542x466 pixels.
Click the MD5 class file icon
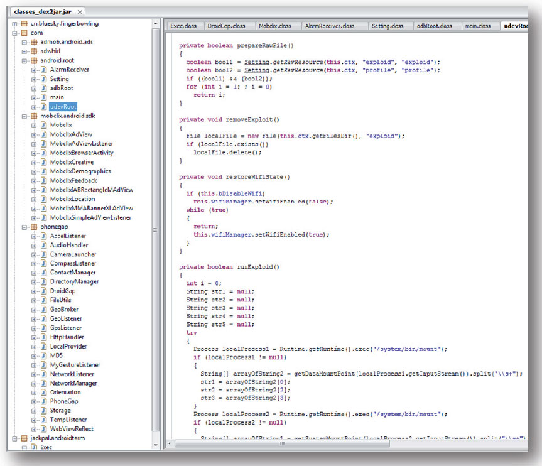pyautogui.click(x=43, y=355)
